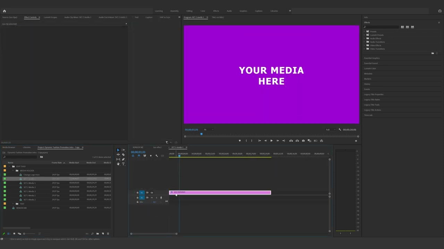
Task: Open the Lumetri Color panel
Action: pos(370,68)
